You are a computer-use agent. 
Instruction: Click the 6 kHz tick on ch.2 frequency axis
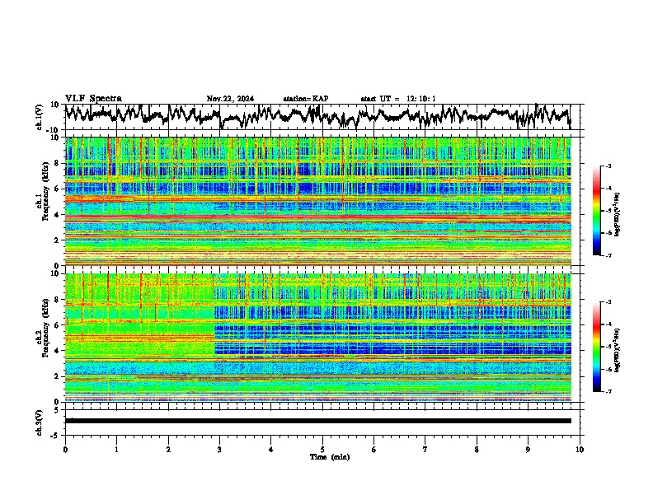58,325
